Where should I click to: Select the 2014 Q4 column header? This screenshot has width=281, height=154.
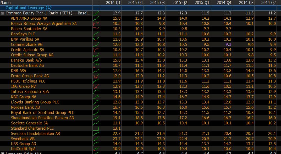[x=221, y=3]
